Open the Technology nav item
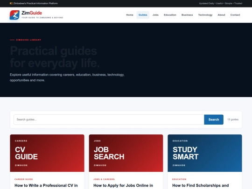 coord(205,15)
